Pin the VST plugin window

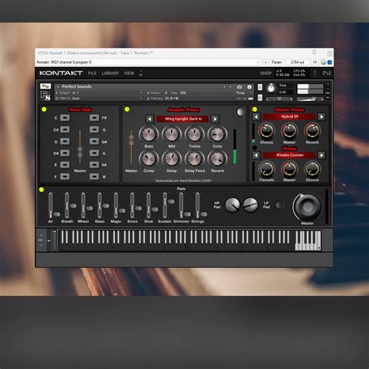(x=314, y=53)
